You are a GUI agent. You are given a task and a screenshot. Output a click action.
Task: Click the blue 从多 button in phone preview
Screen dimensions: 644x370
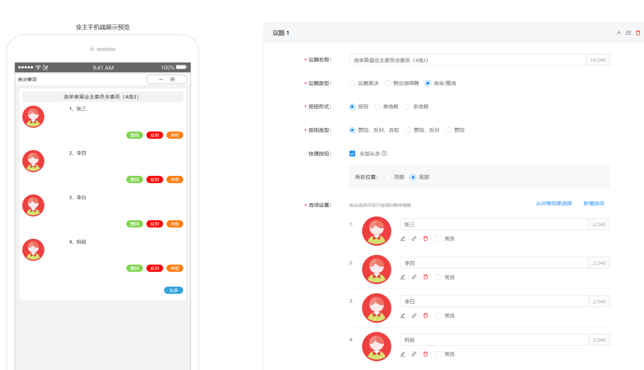pyautogui.click(x=173, y=291)
